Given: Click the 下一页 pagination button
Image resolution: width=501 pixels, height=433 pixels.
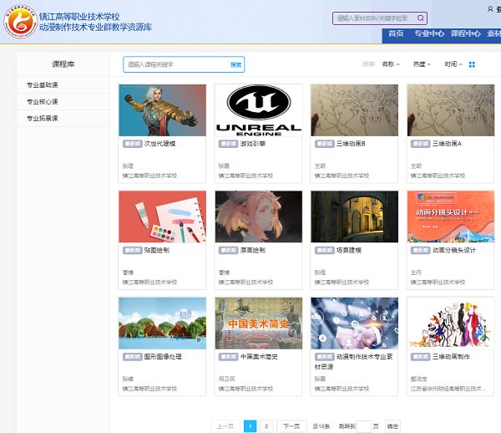Looking at the screenshot, I should click(x=291, y=426).
